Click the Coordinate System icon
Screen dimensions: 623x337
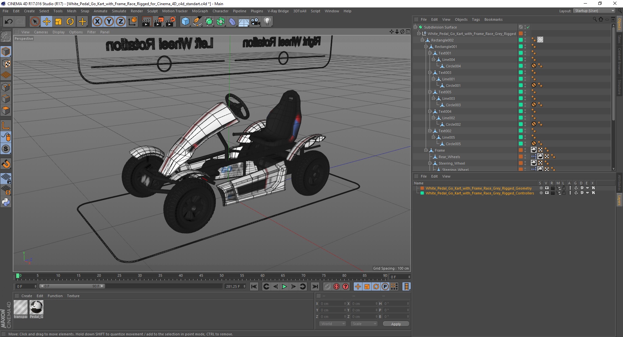(132, 22)
